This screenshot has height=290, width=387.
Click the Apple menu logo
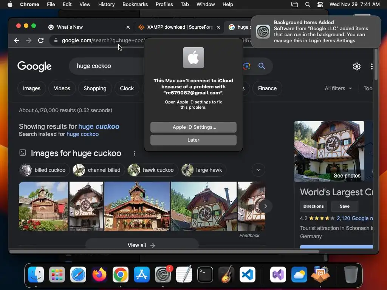pyautogui.click(x=10, y=4)
